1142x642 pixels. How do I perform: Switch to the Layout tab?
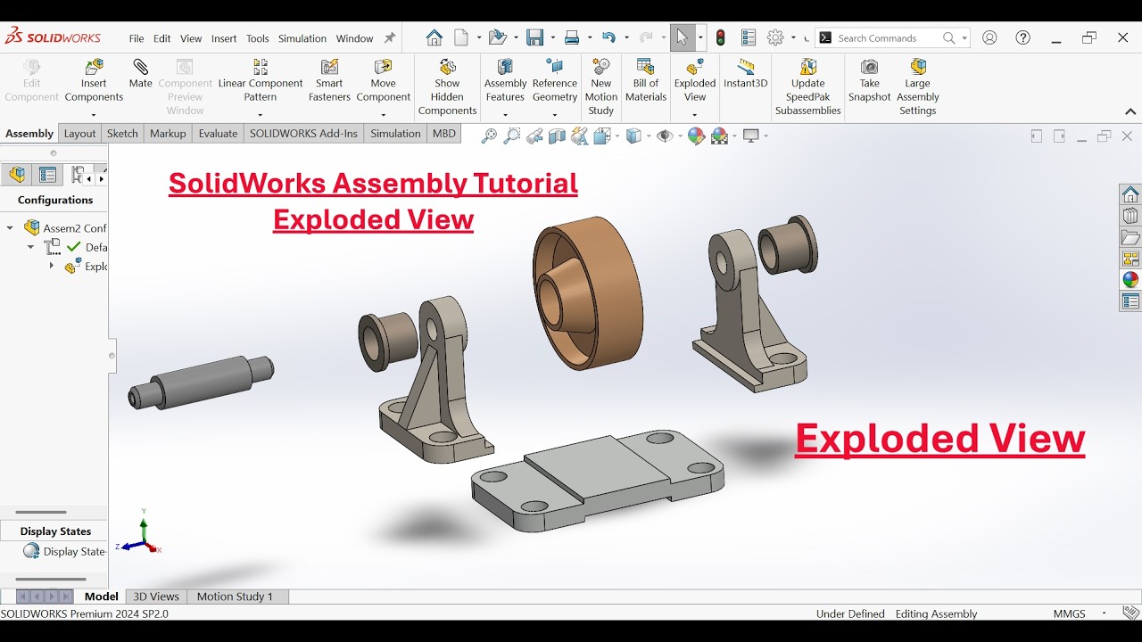(x=79, y=134)
